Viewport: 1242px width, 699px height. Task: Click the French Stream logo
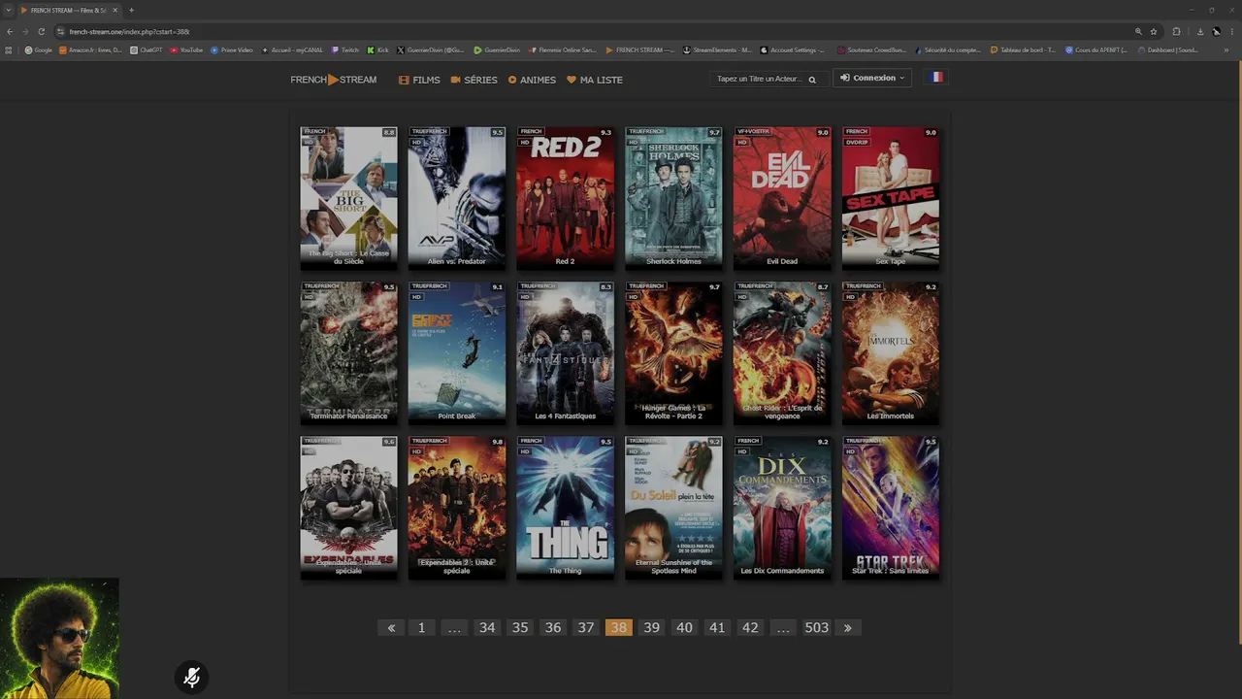coord(333,80)
